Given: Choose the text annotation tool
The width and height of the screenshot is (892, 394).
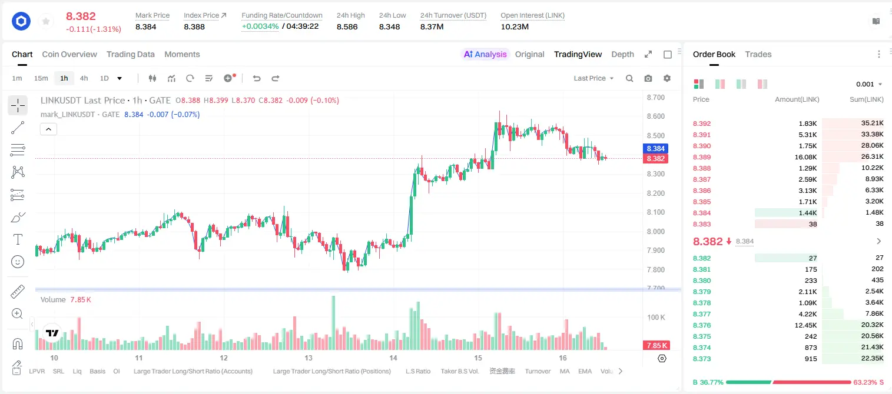Looking at the screenshot, I should click(18, 239).
